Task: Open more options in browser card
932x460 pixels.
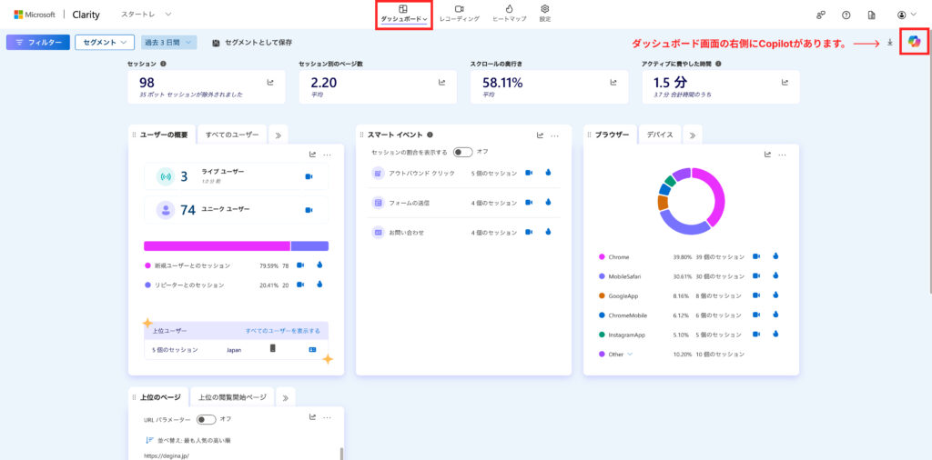Action: click(x=782, y=155)
